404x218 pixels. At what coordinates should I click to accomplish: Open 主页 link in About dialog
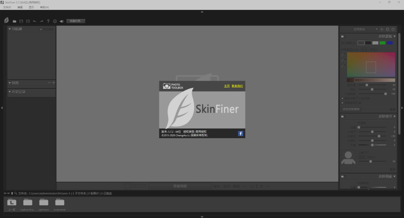pos(227,86)
